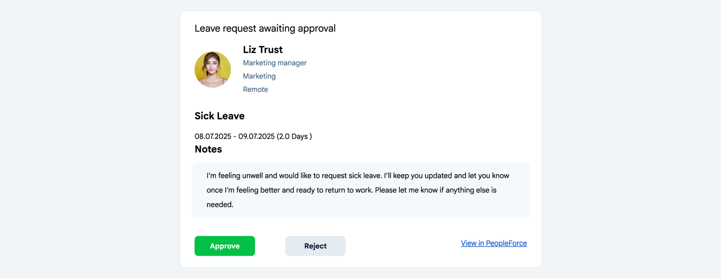Click the (2.0 Days) duration text

pos(294,136)
